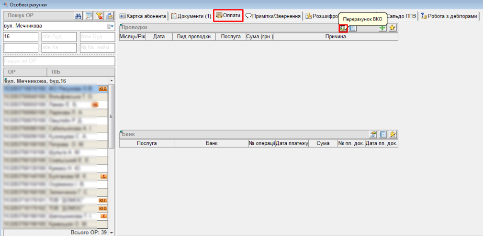Click the star icon in Банк panel
This screenshot has width=484, height=236.
pyautogui.click(x=392, y=135)
